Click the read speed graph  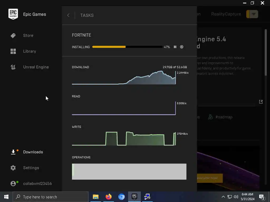(124, 108)
